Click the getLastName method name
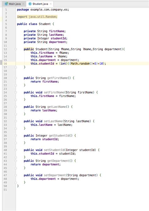Viewport: 149px width, 211px height. (x=57, y=107)
